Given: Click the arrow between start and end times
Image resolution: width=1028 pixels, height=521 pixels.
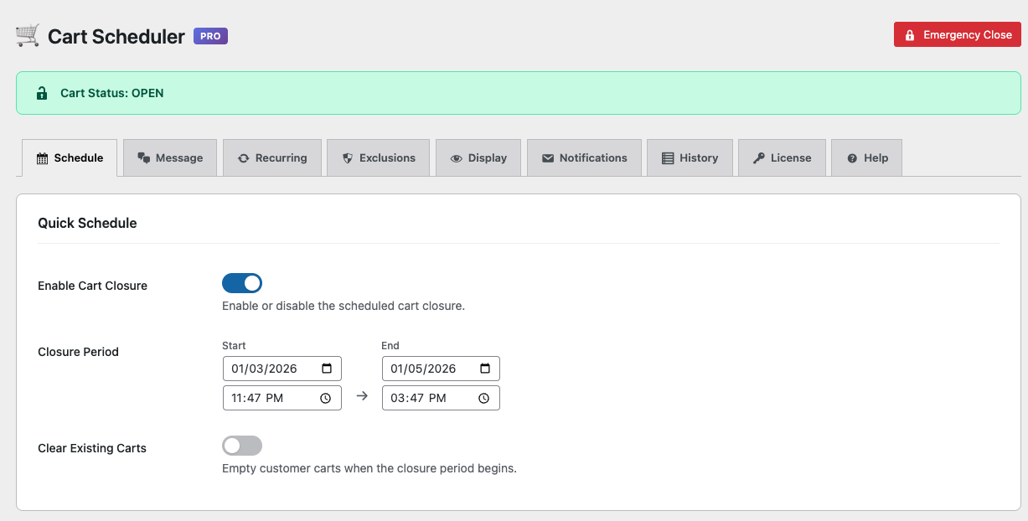Looking at the screenshot, I should point(362,397).
